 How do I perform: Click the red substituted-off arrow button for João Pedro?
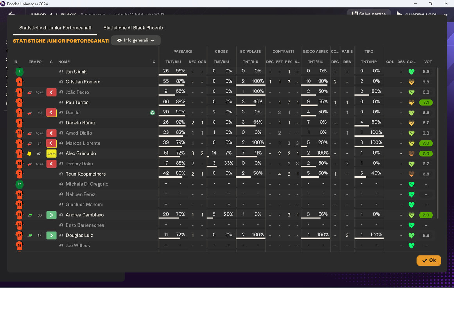[51, 92]
